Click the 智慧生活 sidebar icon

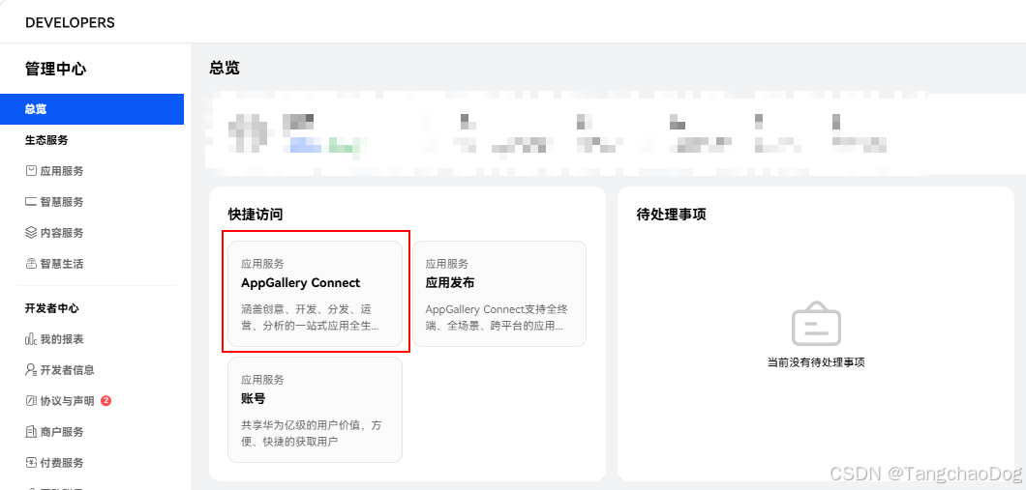pyautogui.click(x=31, y=264)
